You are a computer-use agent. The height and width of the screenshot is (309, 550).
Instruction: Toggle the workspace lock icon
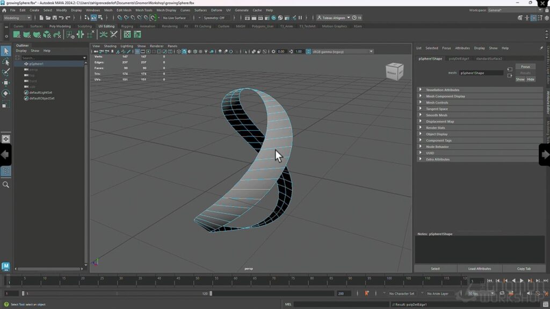click(547, 10)
